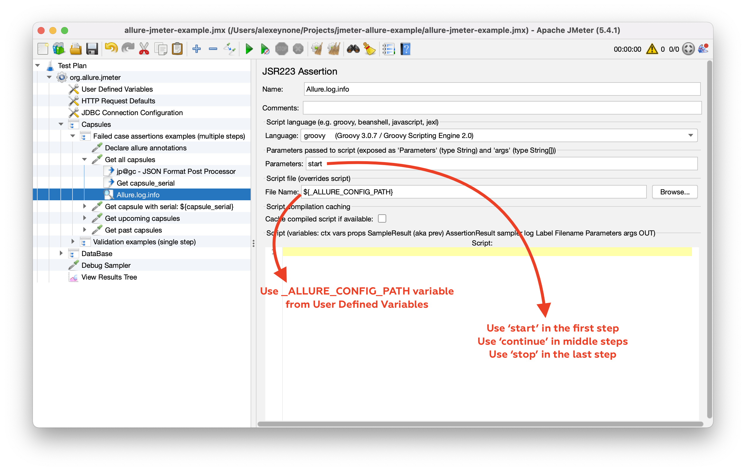
Task: Click the Name input field
Action: [x=502, y=89]
